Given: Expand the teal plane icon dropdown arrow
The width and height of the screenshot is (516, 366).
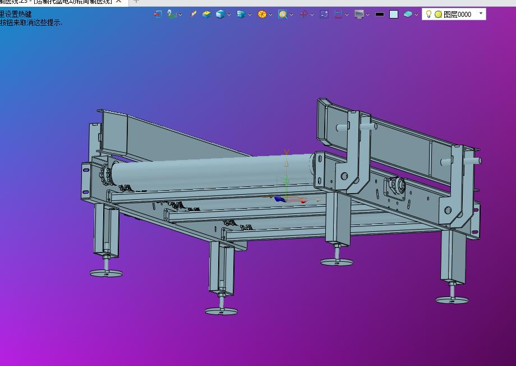Looking at the screenshot, I should tap(416, 15).
